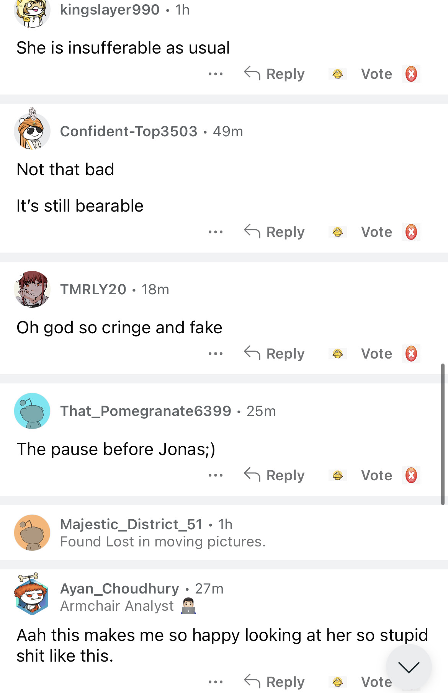Upvote Confident-Top3503's comment
Image resolution: width=448 pixels, height=693 pixels.
337,232
